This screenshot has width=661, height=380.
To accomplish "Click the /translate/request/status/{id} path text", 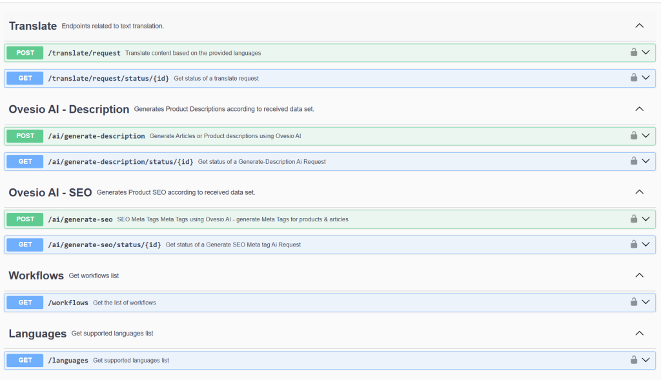I will pyautogui.click(x=108, y=78).
